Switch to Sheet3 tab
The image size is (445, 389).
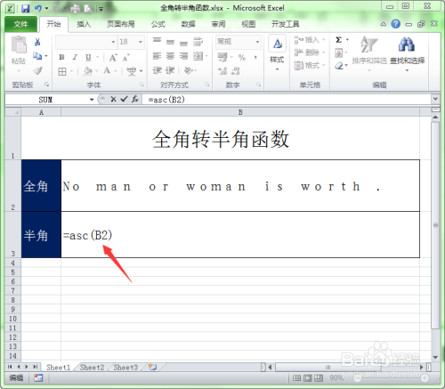pos(125,368)
